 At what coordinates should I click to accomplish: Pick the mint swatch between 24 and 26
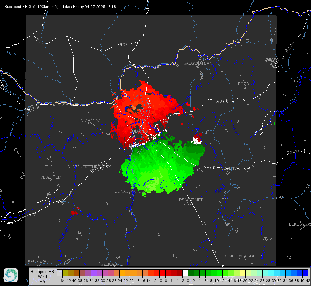click(x=260, y=273)
